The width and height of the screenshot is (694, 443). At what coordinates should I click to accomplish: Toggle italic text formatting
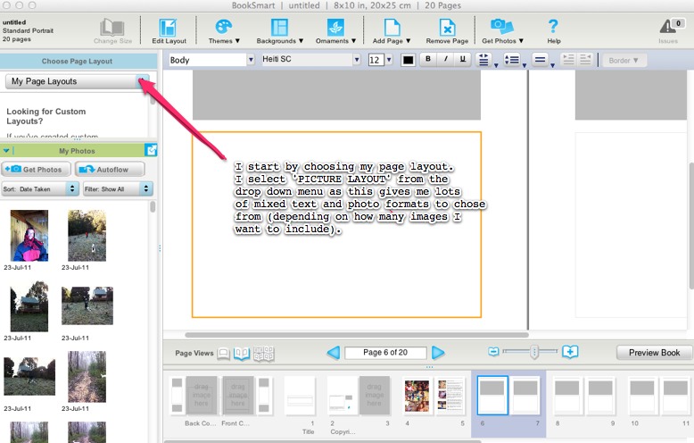coord(446,59)
